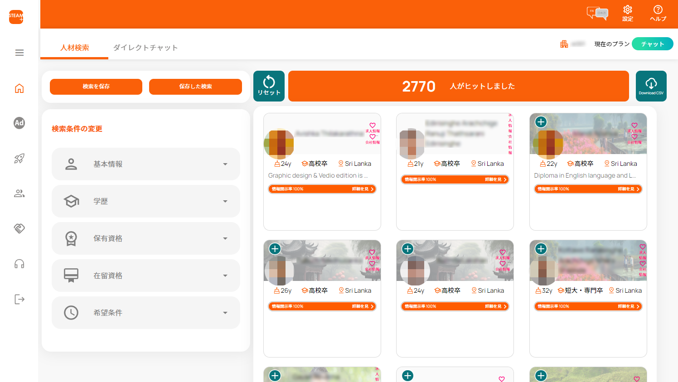Click the handshake icon in the sidebar
This screenshot has height=382, width=678.
19,228
